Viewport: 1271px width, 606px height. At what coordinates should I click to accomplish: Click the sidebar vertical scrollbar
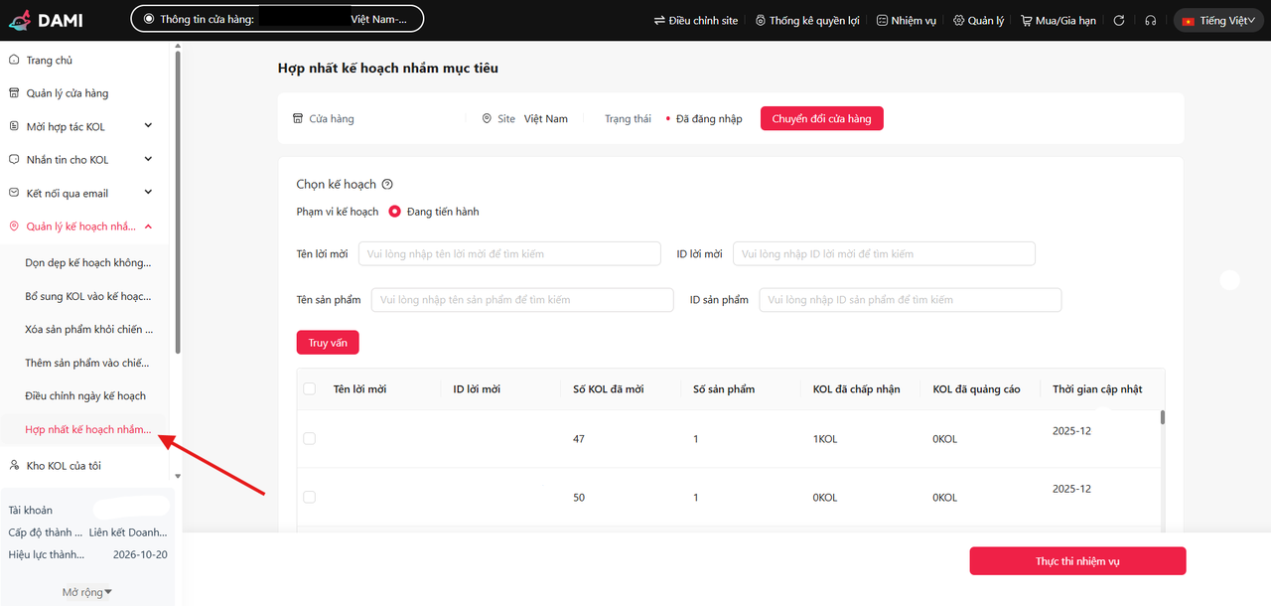coord(178,199)
